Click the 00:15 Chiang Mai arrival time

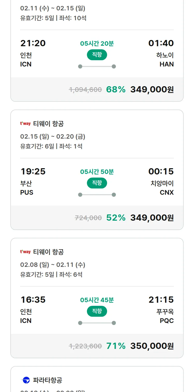[161, 171]
